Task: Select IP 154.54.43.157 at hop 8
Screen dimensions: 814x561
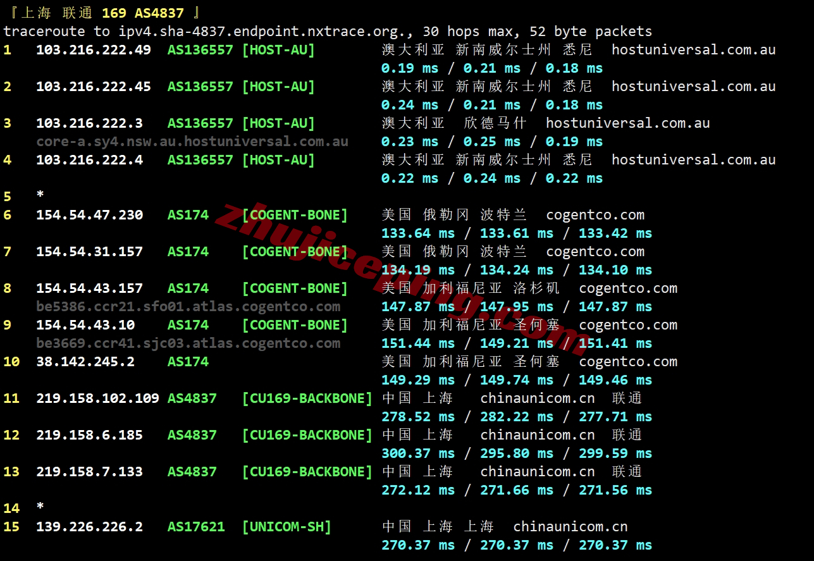Action: pyautogui.click(x=89, y=288)
